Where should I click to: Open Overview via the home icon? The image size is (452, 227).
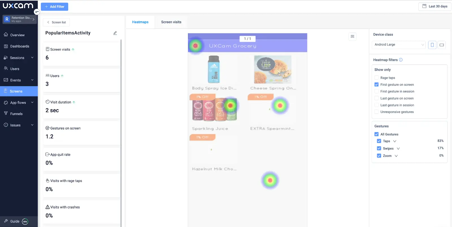(6, 35)
